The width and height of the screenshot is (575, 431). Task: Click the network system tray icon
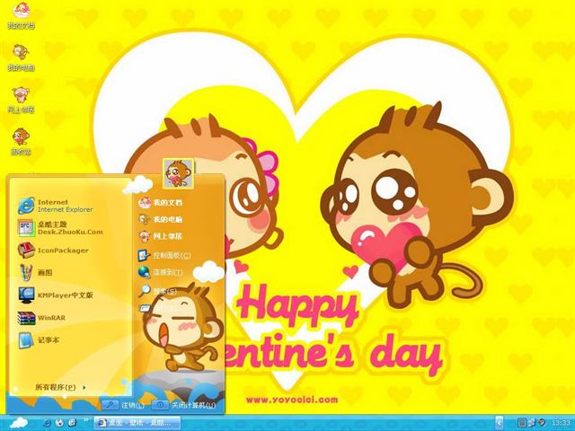pyautogui.click(x=532, y=423)
